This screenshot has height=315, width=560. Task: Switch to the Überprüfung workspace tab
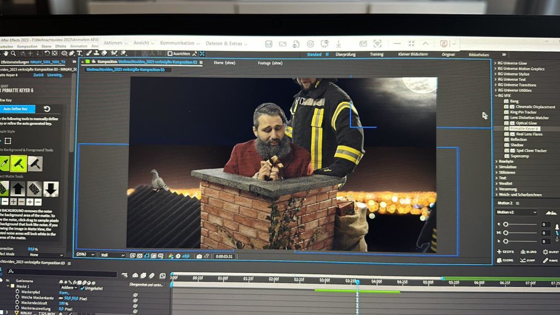pyautogui.click(x=346, y=55)
